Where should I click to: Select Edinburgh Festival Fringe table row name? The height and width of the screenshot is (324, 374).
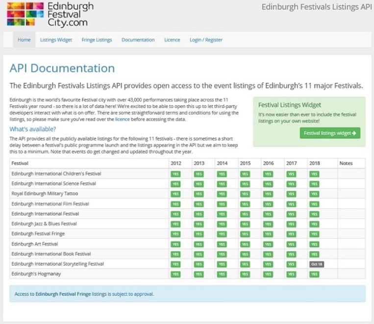pyautogui.click(x=38, y=234)
